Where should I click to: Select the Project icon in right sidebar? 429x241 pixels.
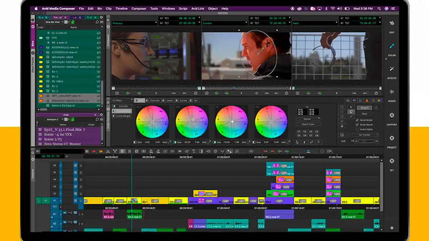(x=392, y=138)
